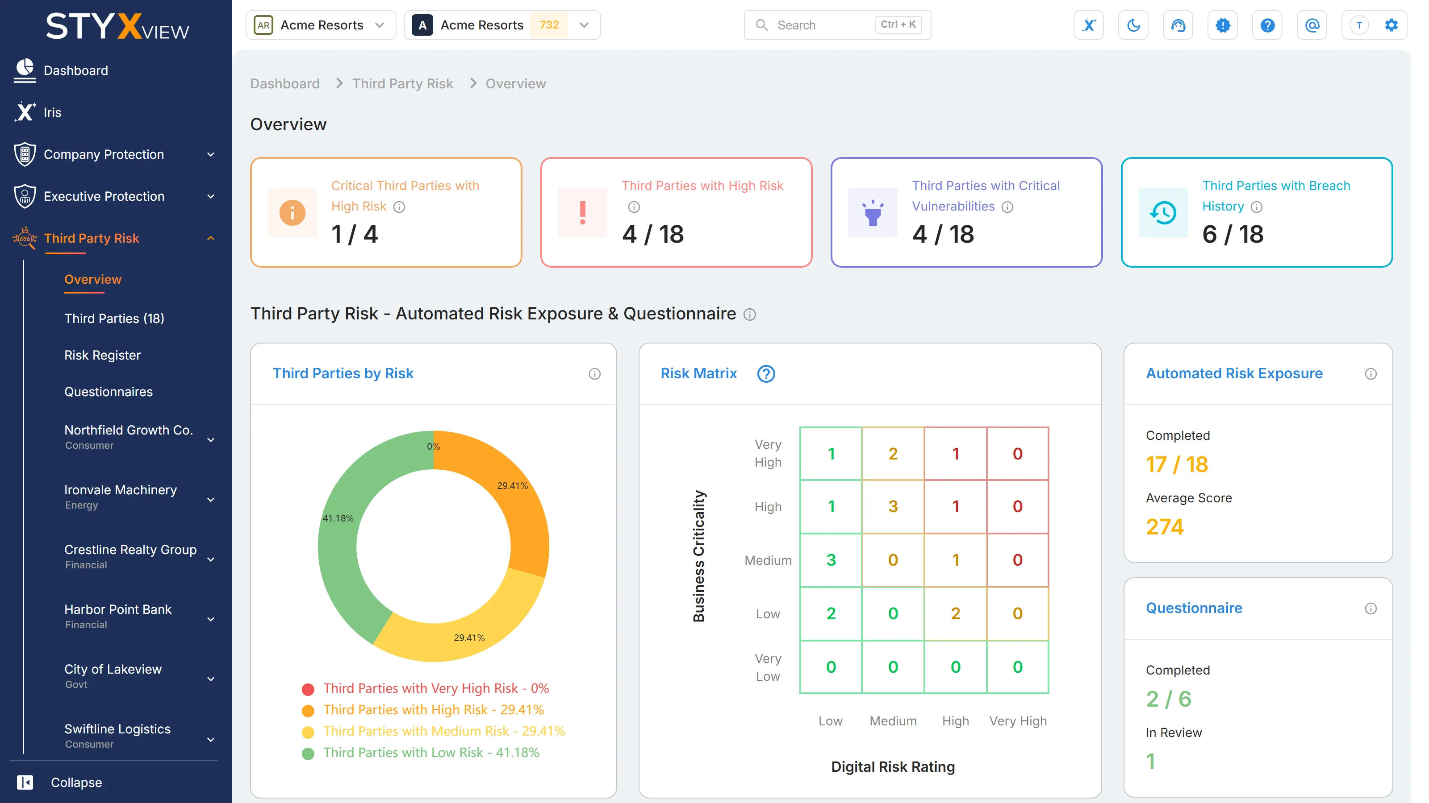1429x803 pixels.
Task: Open the Questionnaires page
Action: point(109,392)
